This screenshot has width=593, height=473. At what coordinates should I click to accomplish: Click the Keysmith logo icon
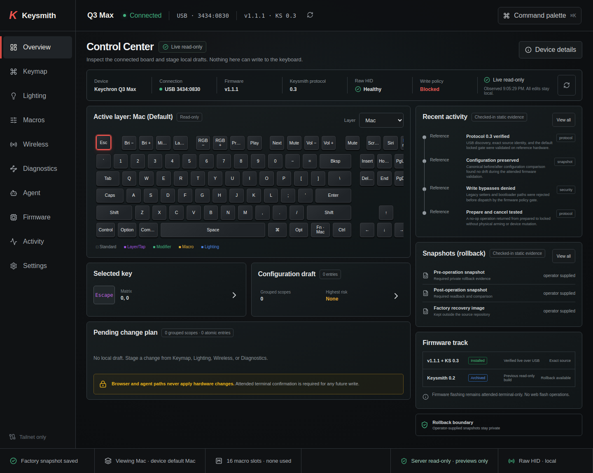click(x=13, y=15)
